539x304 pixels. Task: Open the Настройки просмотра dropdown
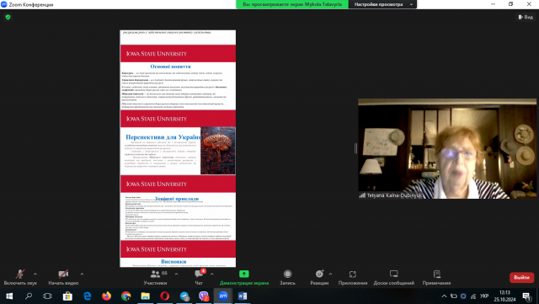[382, 4]
